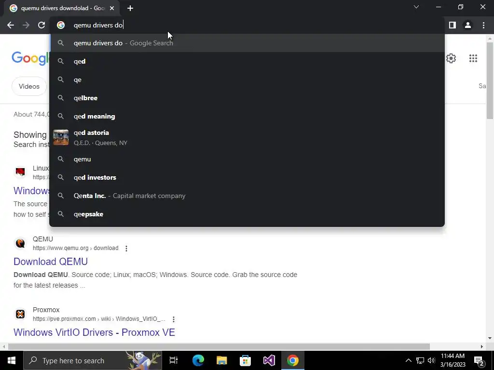Click the Proxmox site favicon
Image resolution: width=494 pixels, height=370 pixels.
pyautogui.click(x=20, y=314)
